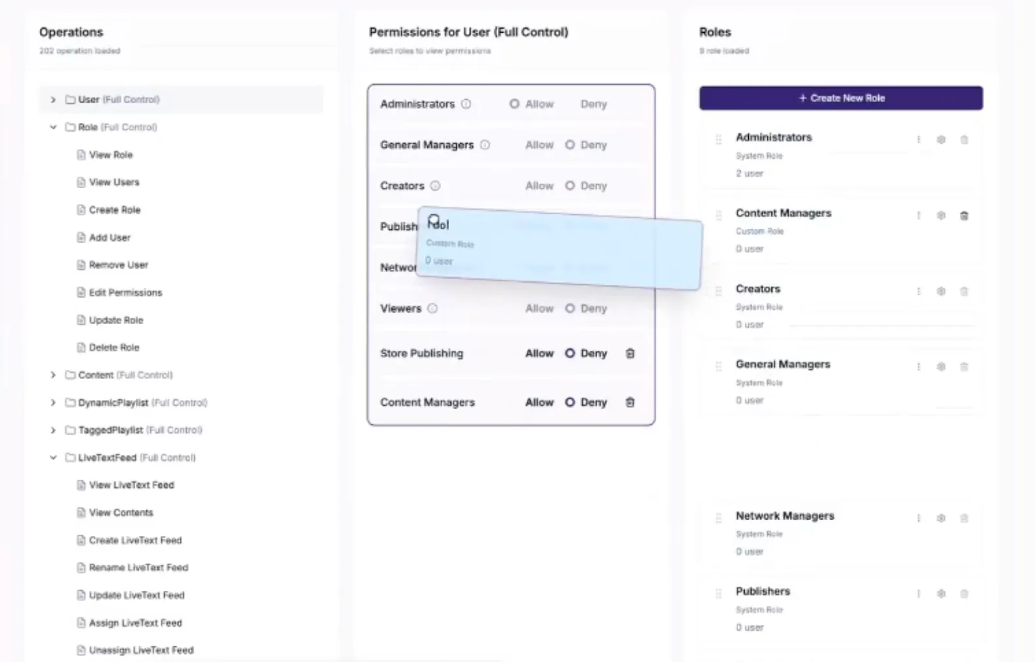
Task: Open the three-dot menu on Content Managers role
Action: tap(919, 216)
